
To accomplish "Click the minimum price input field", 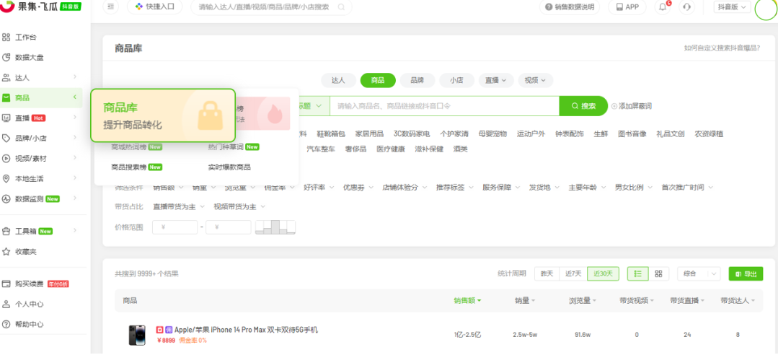I will tap(174, 227).
